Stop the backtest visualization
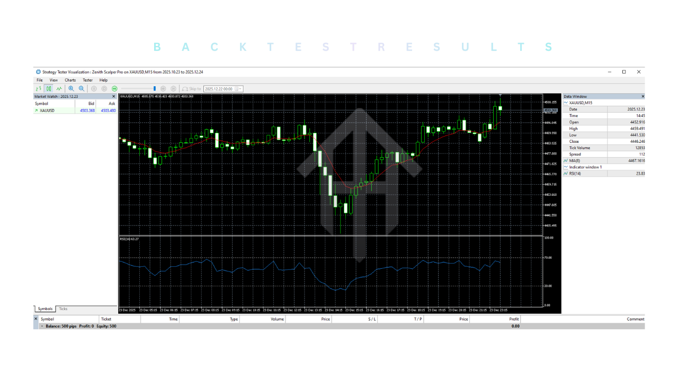 [x=104, y=89]
